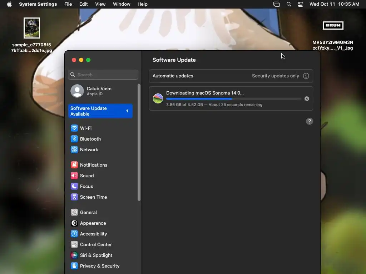
Task: Open the Help menu
Action: coord(142,4)
